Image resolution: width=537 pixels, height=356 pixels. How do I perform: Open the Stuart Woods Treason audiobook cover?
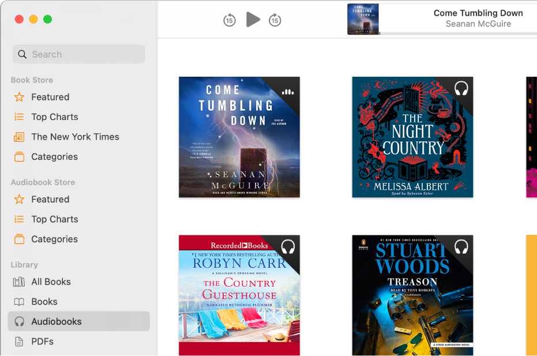pyautogui.click(x=412, y=295)
